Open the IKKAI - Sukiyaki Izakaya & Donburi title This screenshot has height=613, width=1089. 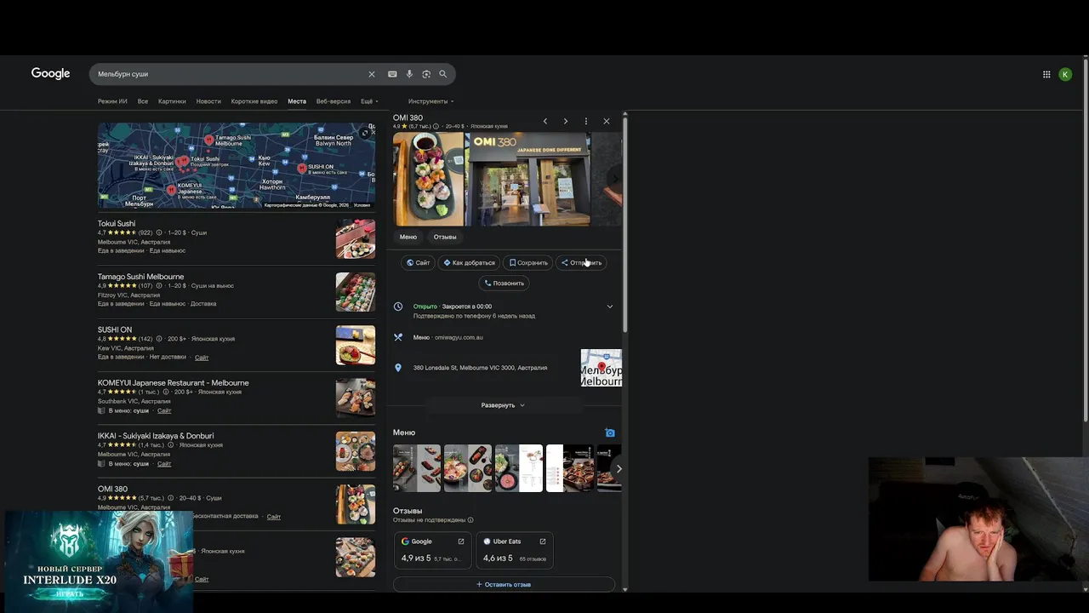click(x=156, y=436)
